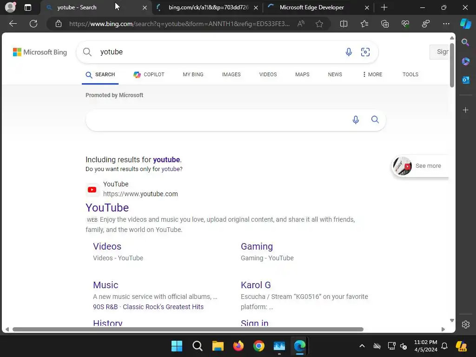476x357 pixels.
Task: Open the toolbar sharing/profile icon next to Browser essentials
Action: coord(426,24)
